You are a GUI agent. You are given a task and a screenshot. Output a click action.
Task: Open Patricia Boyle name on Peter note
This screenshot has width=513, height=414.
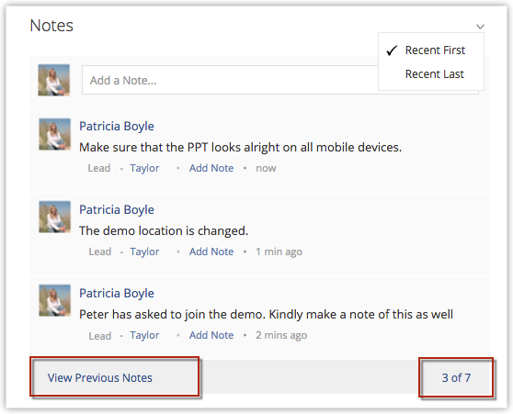117,294
